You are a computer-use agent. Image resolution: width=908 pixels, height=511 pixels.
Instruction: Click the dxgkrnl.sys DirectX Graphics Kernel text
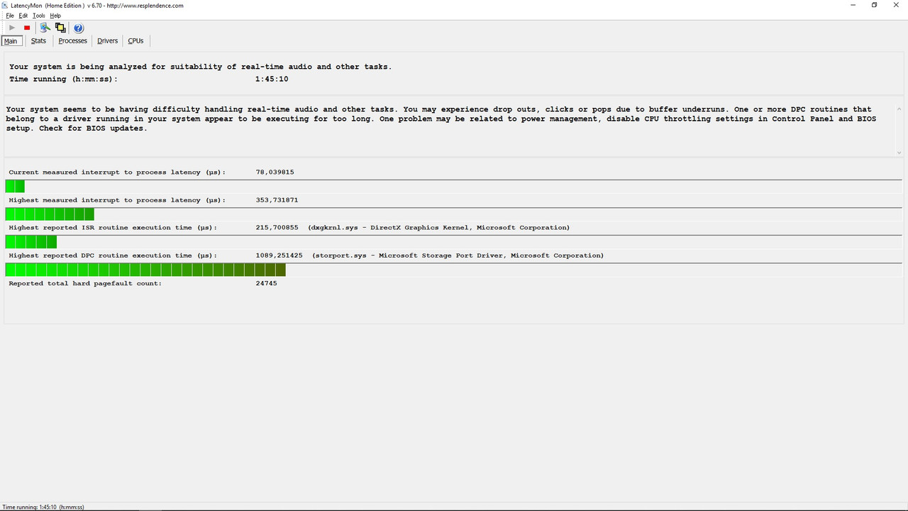(x=438, y=228)
